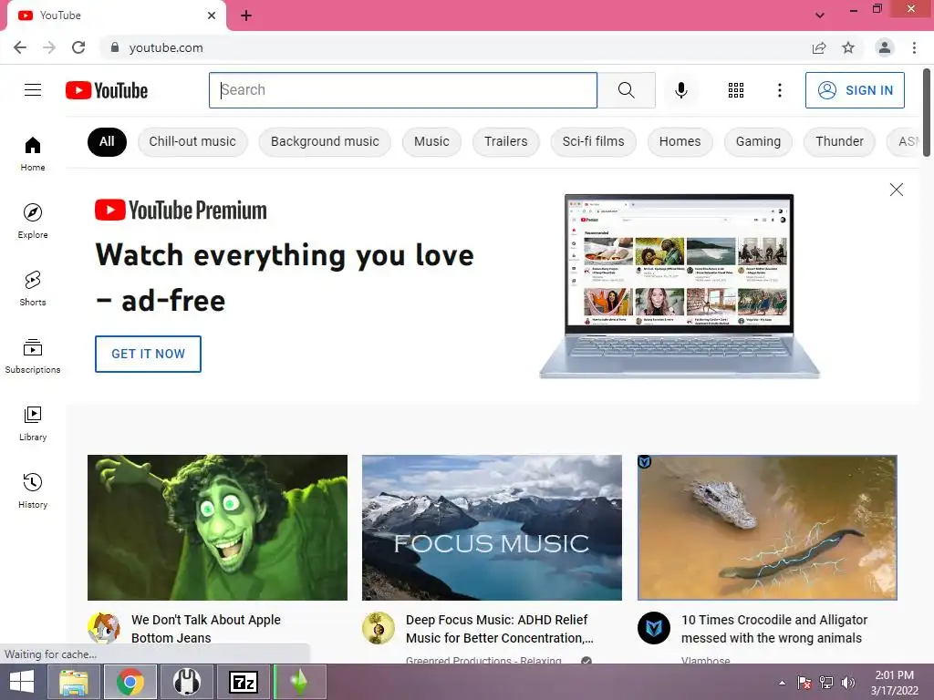Open the Greenred Productions channel avatar
The height and width of the screenshot is (700, 934).
[379, 627]
